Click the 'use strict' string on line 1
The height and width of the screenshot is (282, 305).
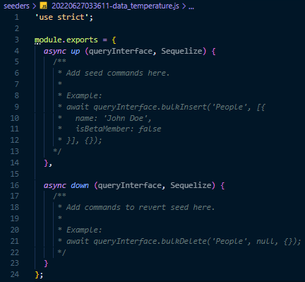pos(62,17)
